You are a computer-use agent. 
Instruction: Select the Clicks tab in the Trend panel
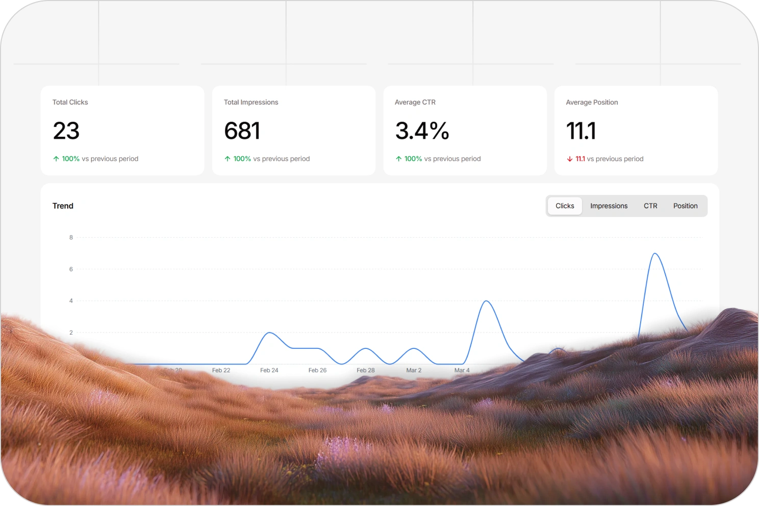(565, 206)
